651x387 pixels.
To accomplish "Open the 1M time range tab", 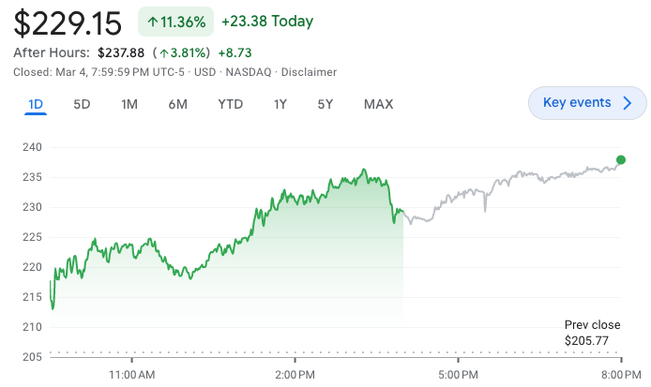I will pos(129,104).
